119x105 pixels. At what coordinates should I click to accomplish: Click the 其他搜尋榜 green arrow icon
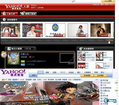coord(81,48)
